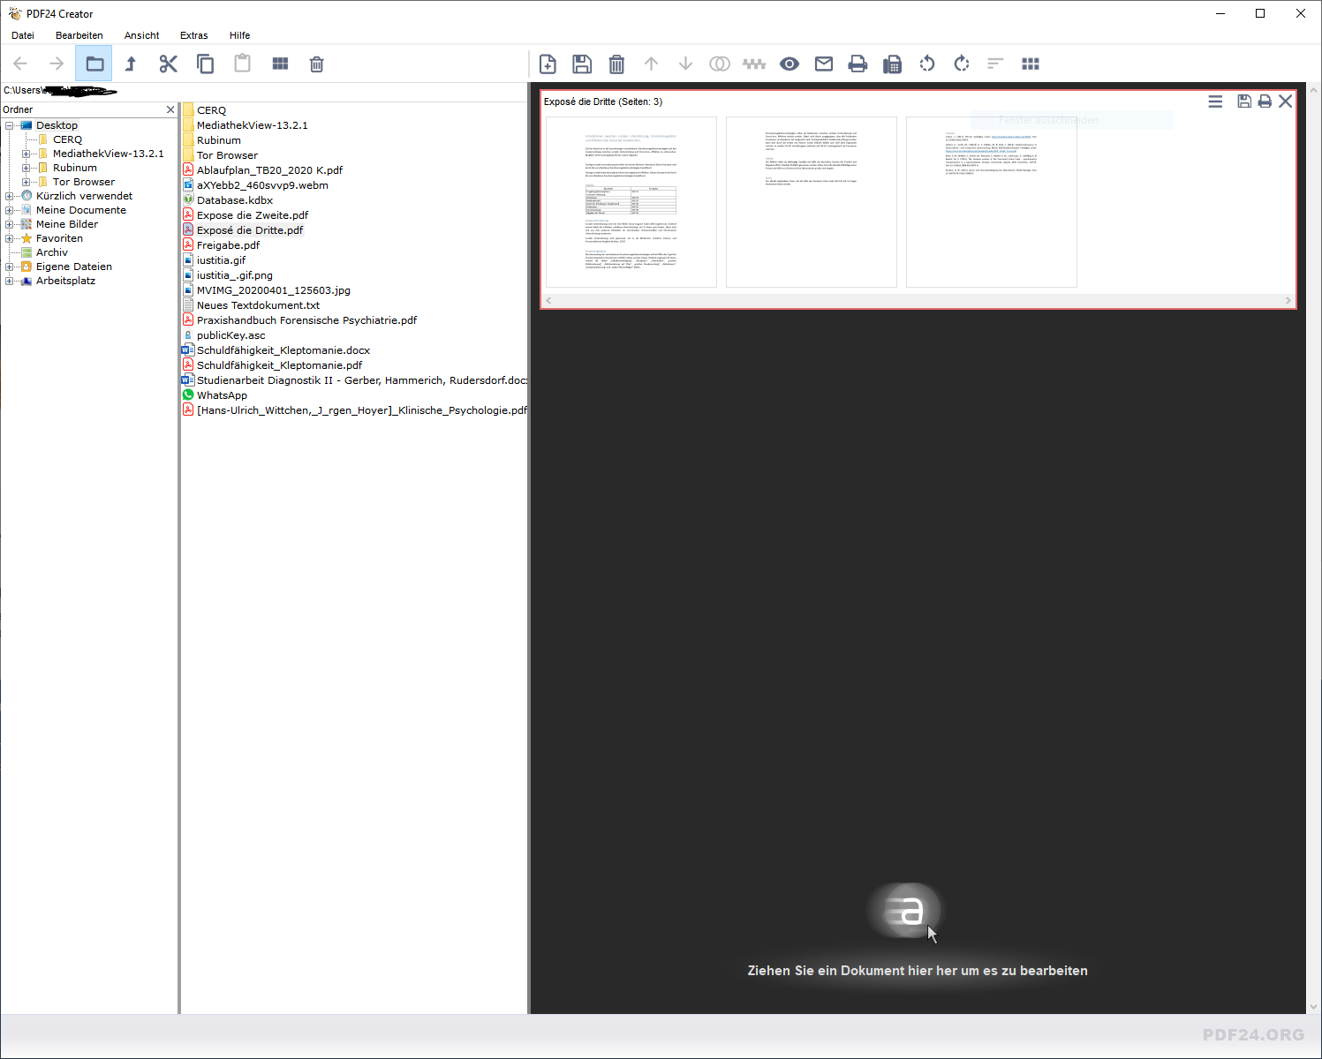
Task: Switch explorer to thumbnail grid view
Action: tap(280, 64)
